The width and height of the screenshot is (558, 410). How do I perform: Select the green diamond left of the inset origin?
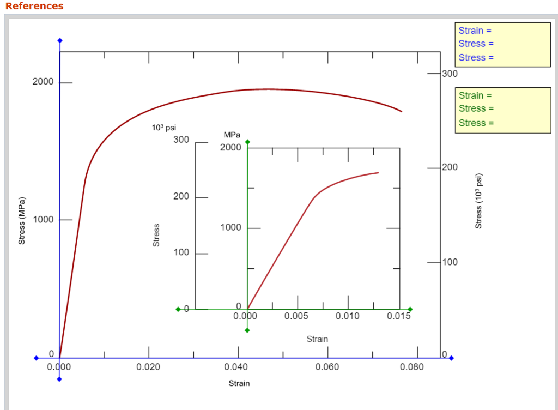pyautogui.click(x=178, y=309)
